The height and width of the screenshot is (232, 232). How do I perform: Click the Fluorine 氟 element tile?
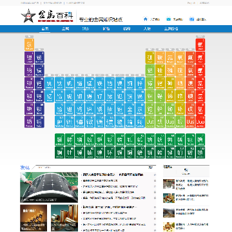pyautogui.click(x=190, y=57)
